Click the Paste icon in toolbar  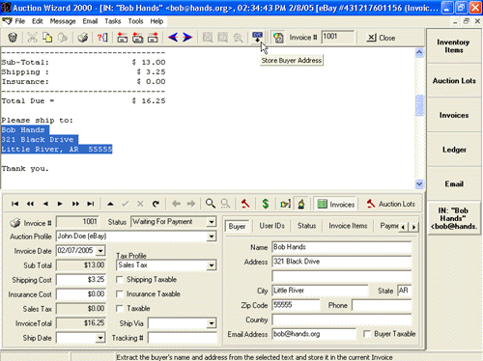tap(63, 38)
